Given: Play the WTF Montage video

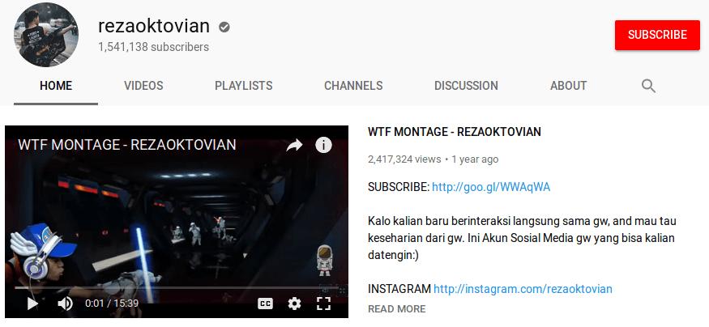Looking at the screenshot, I should point(32,304).
